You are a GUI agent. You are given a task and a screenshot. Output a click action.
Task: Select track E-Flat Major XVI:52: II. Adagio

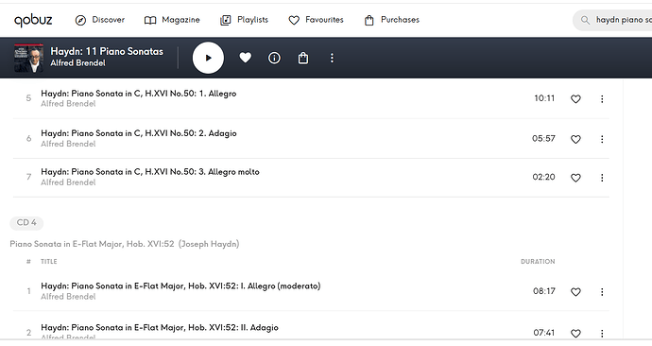(160, 328)
